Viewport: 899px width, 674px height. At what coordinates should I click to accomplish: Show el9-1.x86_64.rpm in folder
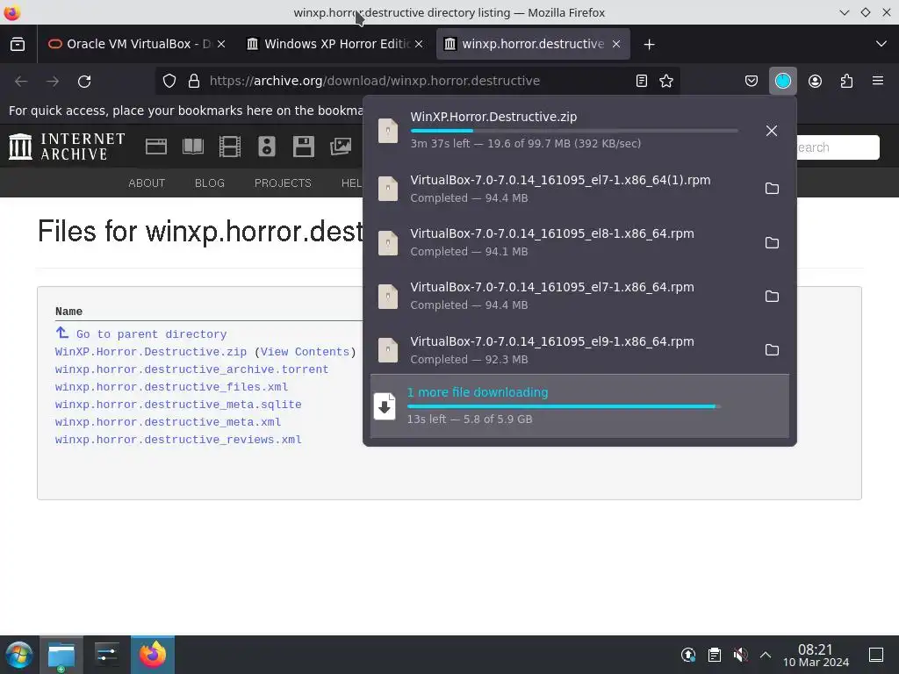(772, 349)
